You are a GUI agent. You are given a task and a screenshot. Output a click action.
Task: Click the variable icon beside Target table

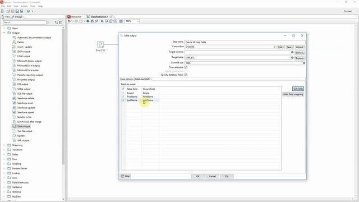tap(292, 58)
